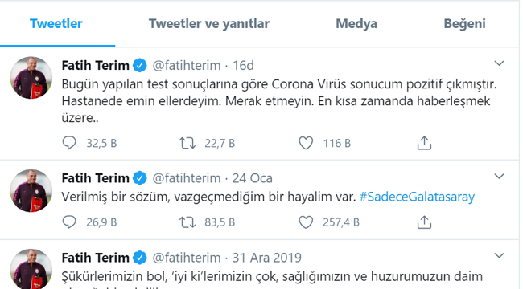Open the @fatihterim handle on the first tweet

[187, 65]
